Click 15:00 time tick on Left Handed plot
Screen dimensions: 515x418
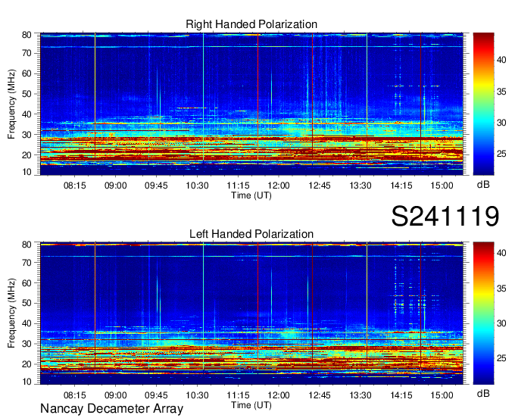tap(442, 395)
